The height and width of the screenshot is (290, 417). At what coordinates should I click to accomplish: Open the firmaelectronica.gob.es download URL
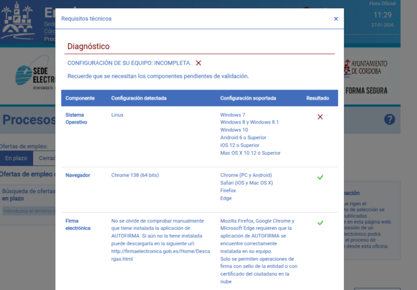160,255
